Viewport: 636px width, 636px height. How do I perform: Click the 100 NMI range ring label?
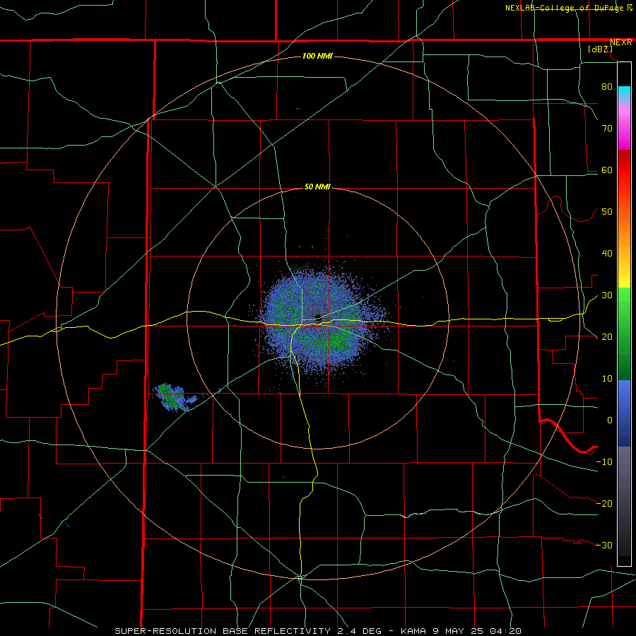coord(317,56)
